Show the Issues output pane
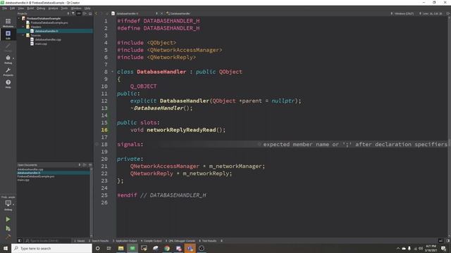Viewport: 451px width, 253px height. coord(80,241)
